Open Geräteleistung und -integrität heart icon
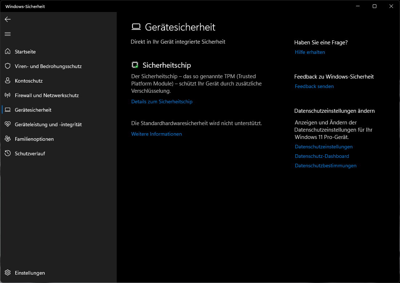 point(8,124)
